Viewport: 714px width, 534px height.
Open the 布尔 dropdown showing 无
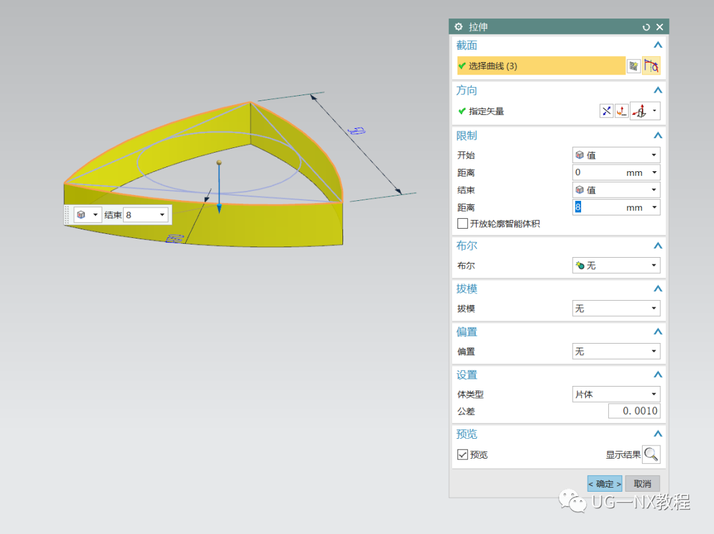coord(616,266)
